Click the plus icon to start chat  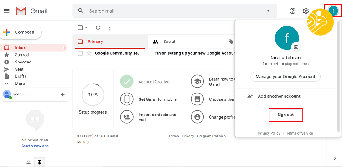[62, 94]
